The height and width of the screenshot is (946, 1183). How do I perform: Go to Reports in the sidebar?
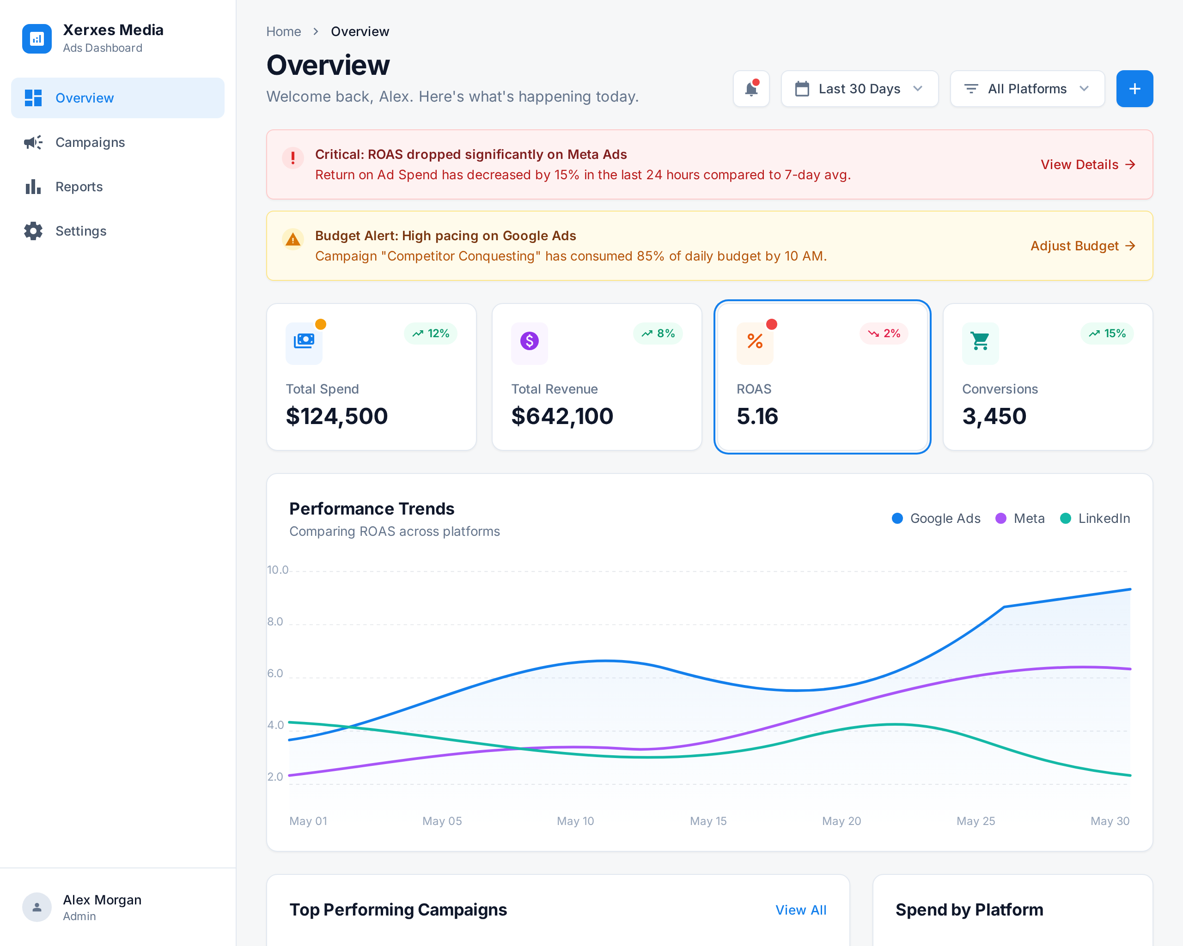[x=79, y=187]
